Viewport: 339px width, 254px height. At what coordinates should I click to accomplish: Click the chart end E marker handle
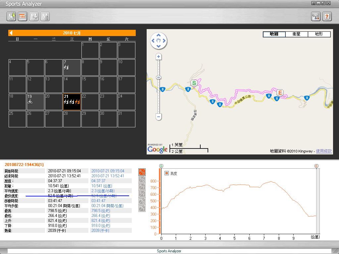click(316, 166)
